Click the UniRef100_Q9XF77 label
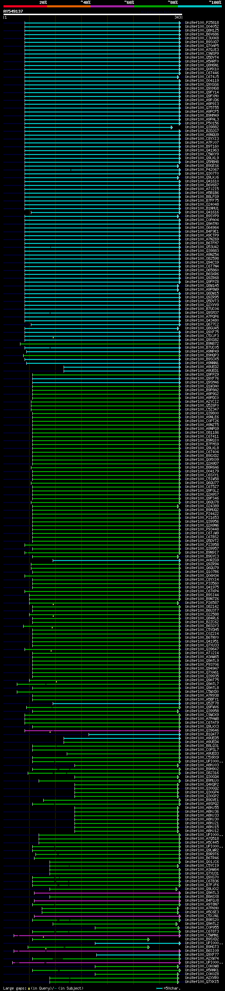This screenshot has width=225, height=991. click(202, 954)
